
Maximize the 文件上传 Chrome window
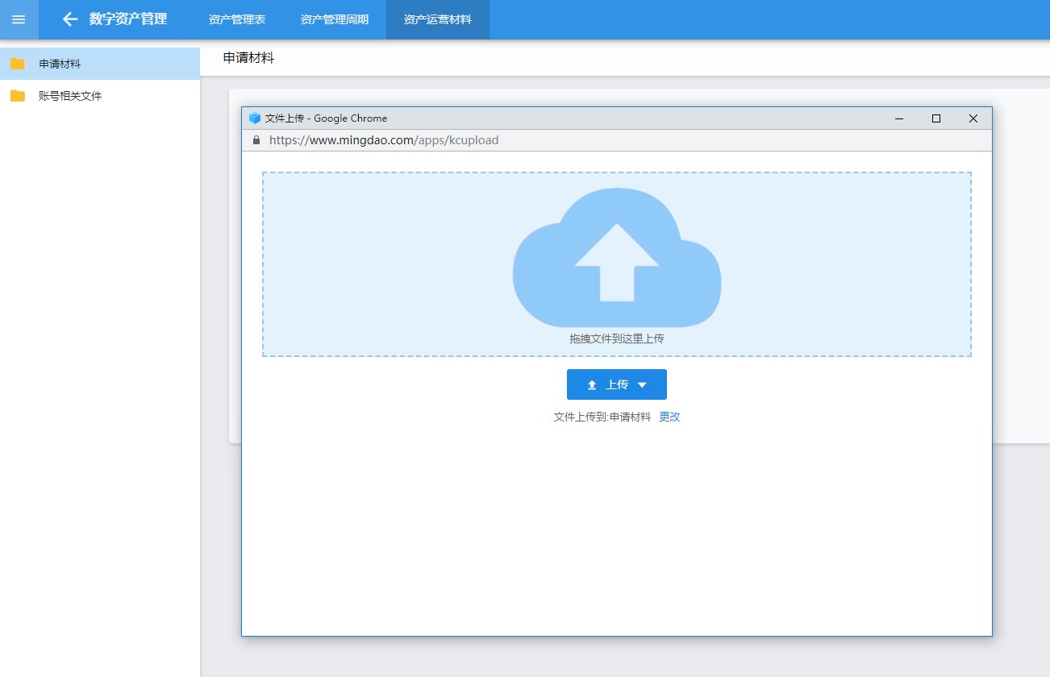(x=936, y=118)
